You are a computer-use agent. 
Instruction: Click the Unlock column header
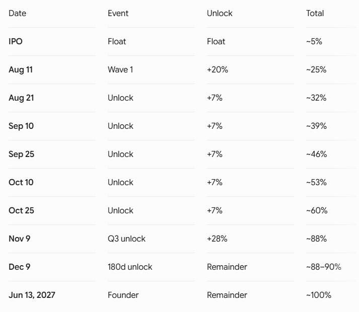[x=220, y=13]
